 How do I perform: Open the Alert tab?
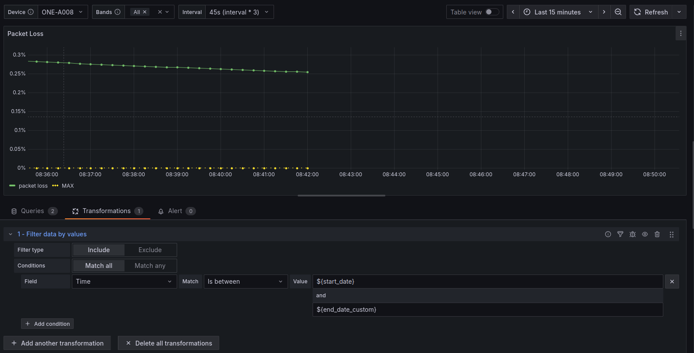(x=177, y=211)
